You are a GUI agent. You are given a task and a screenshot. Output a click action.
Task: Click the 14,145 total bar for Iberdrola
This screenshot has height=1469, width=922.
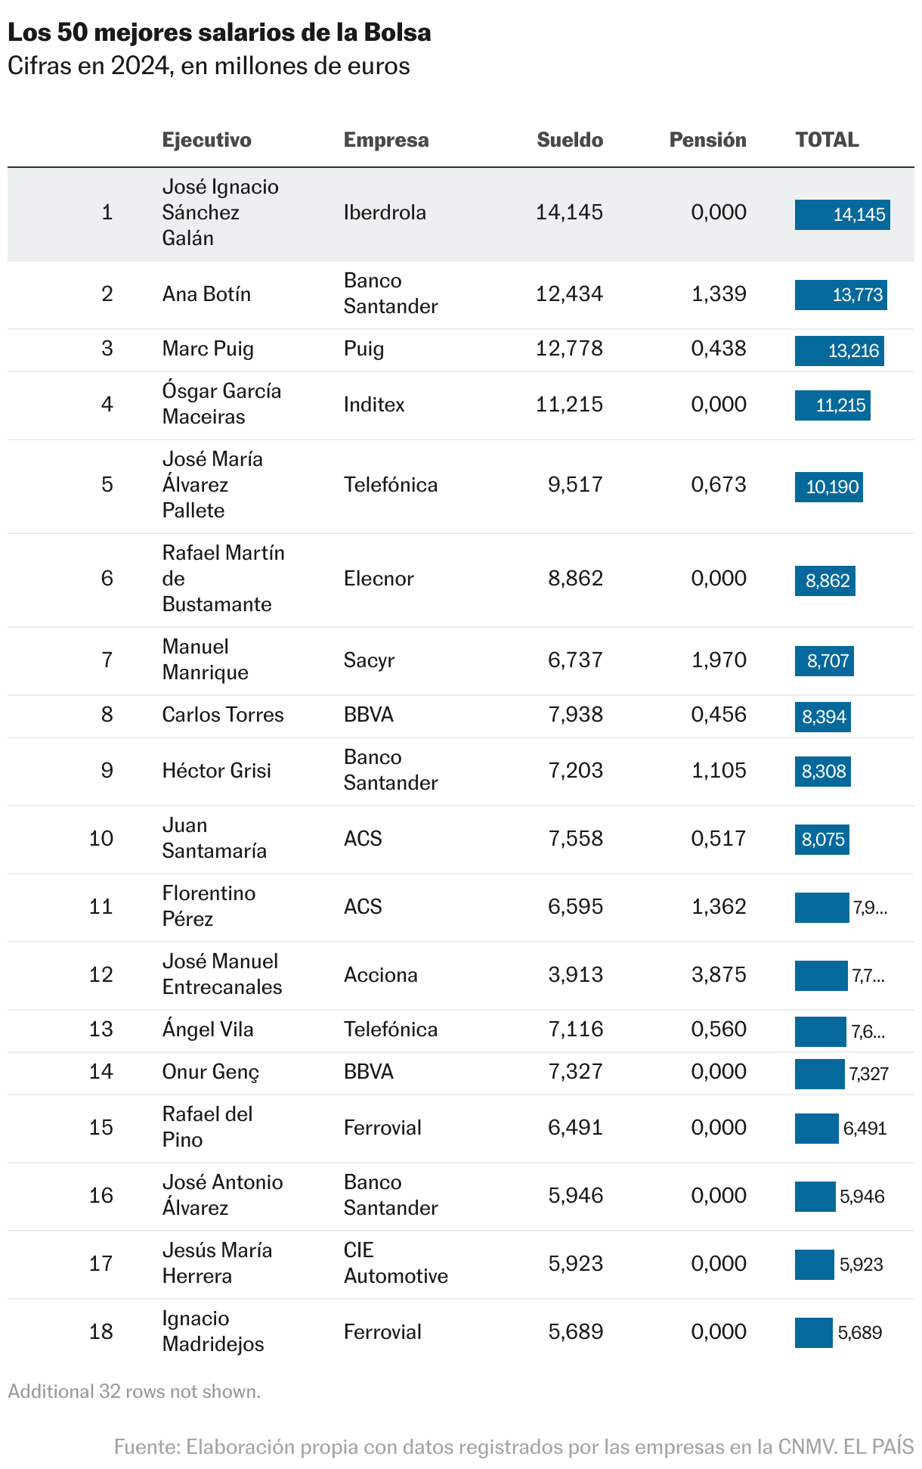842,215
